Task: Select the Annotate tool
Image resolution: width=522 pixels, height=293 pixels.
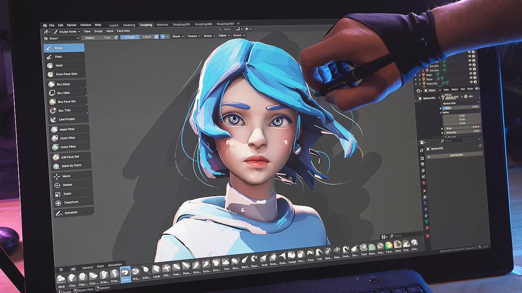Action: coord(74,212)
